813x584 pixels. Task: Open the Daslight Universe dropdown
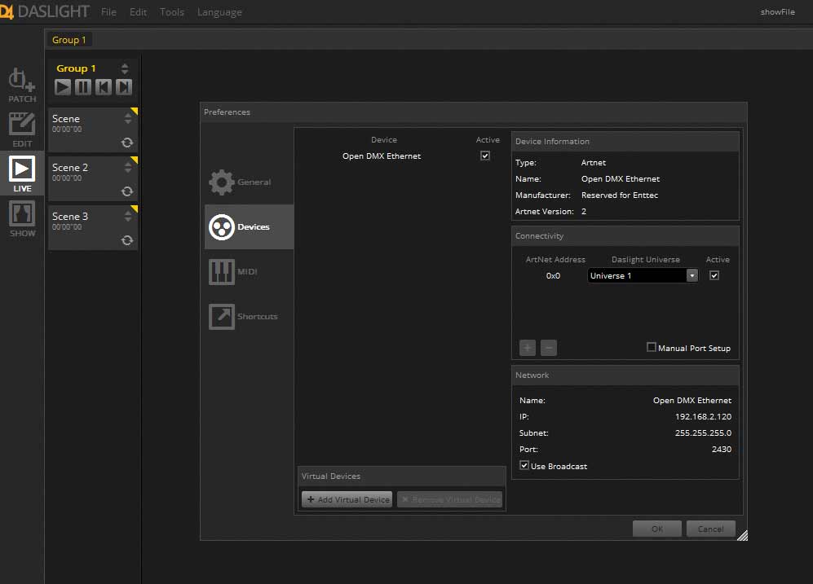click(643, 275)
